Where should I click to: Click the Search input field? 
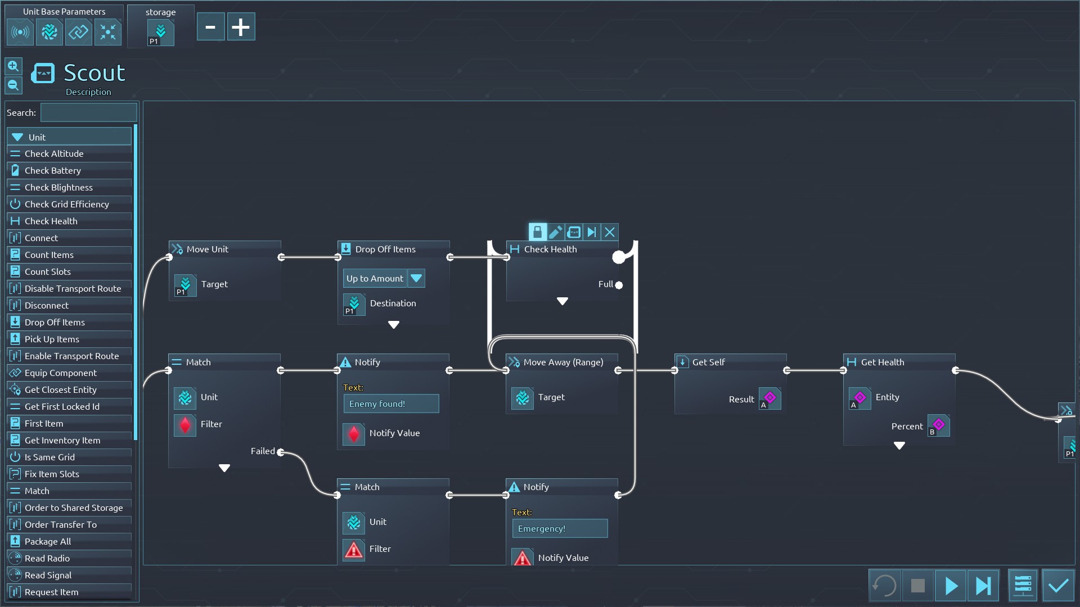click(88, 112)
